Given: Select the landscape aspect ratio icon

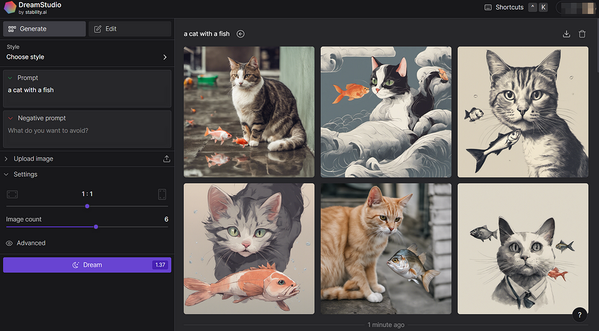Looking at the screenshot, I should pos(12,194).
